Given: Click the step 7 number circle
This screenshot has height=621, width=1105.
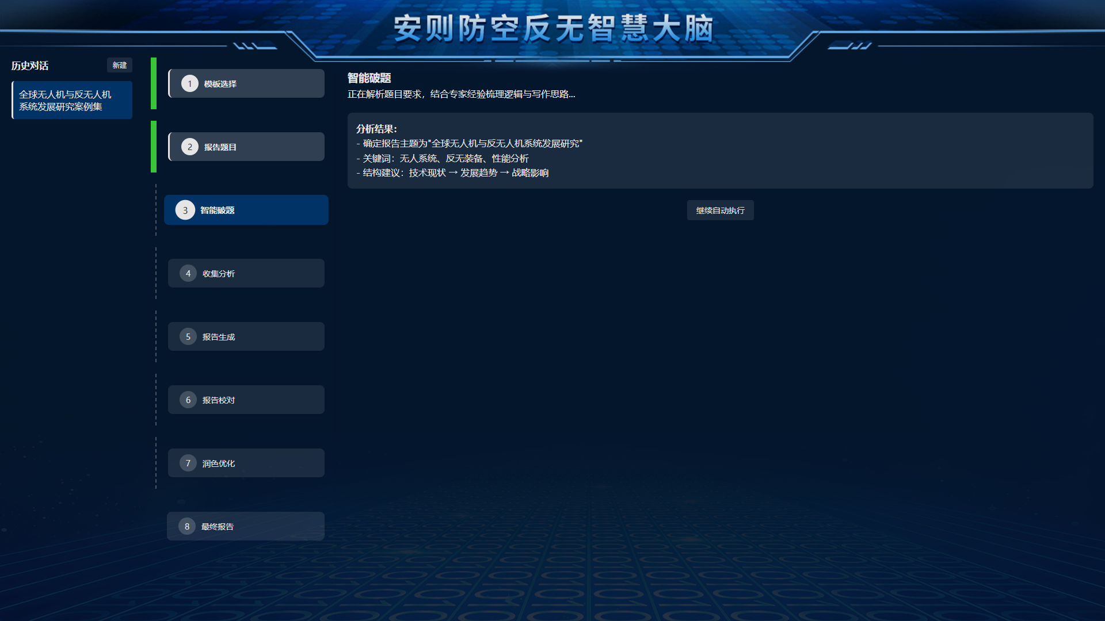Looking at the screenshot, I should (x=188, y=463).
